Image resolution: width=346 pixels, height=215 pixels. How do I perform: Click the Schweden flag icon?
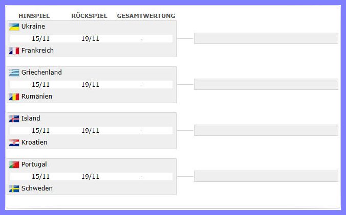point(14,188)
